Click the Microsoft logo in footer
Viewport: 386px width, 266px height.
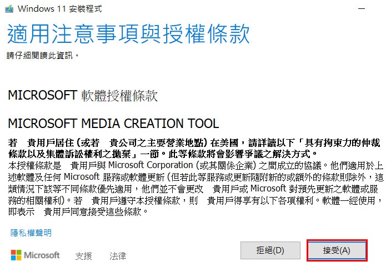35,255
